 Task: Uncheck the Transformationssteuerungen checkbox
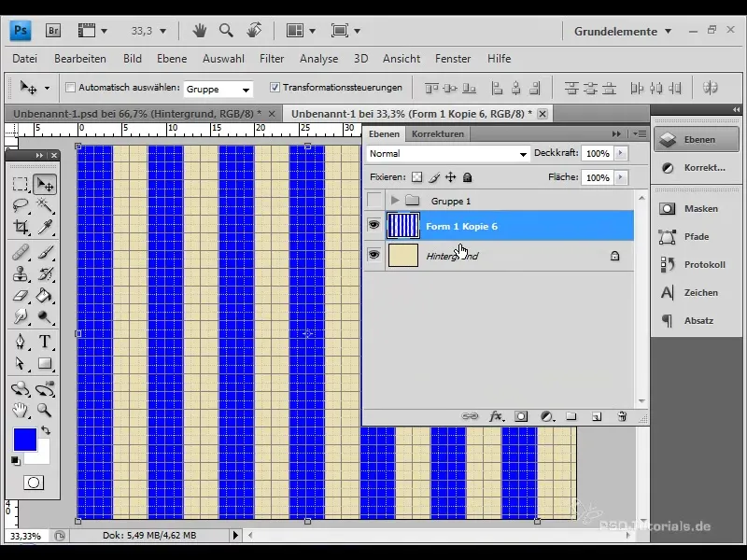275,87
